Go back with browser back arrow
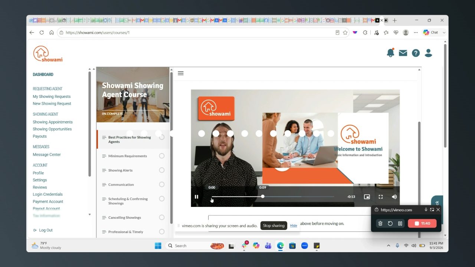The width and height of the screenshot is (475, 267). (32, 33)
